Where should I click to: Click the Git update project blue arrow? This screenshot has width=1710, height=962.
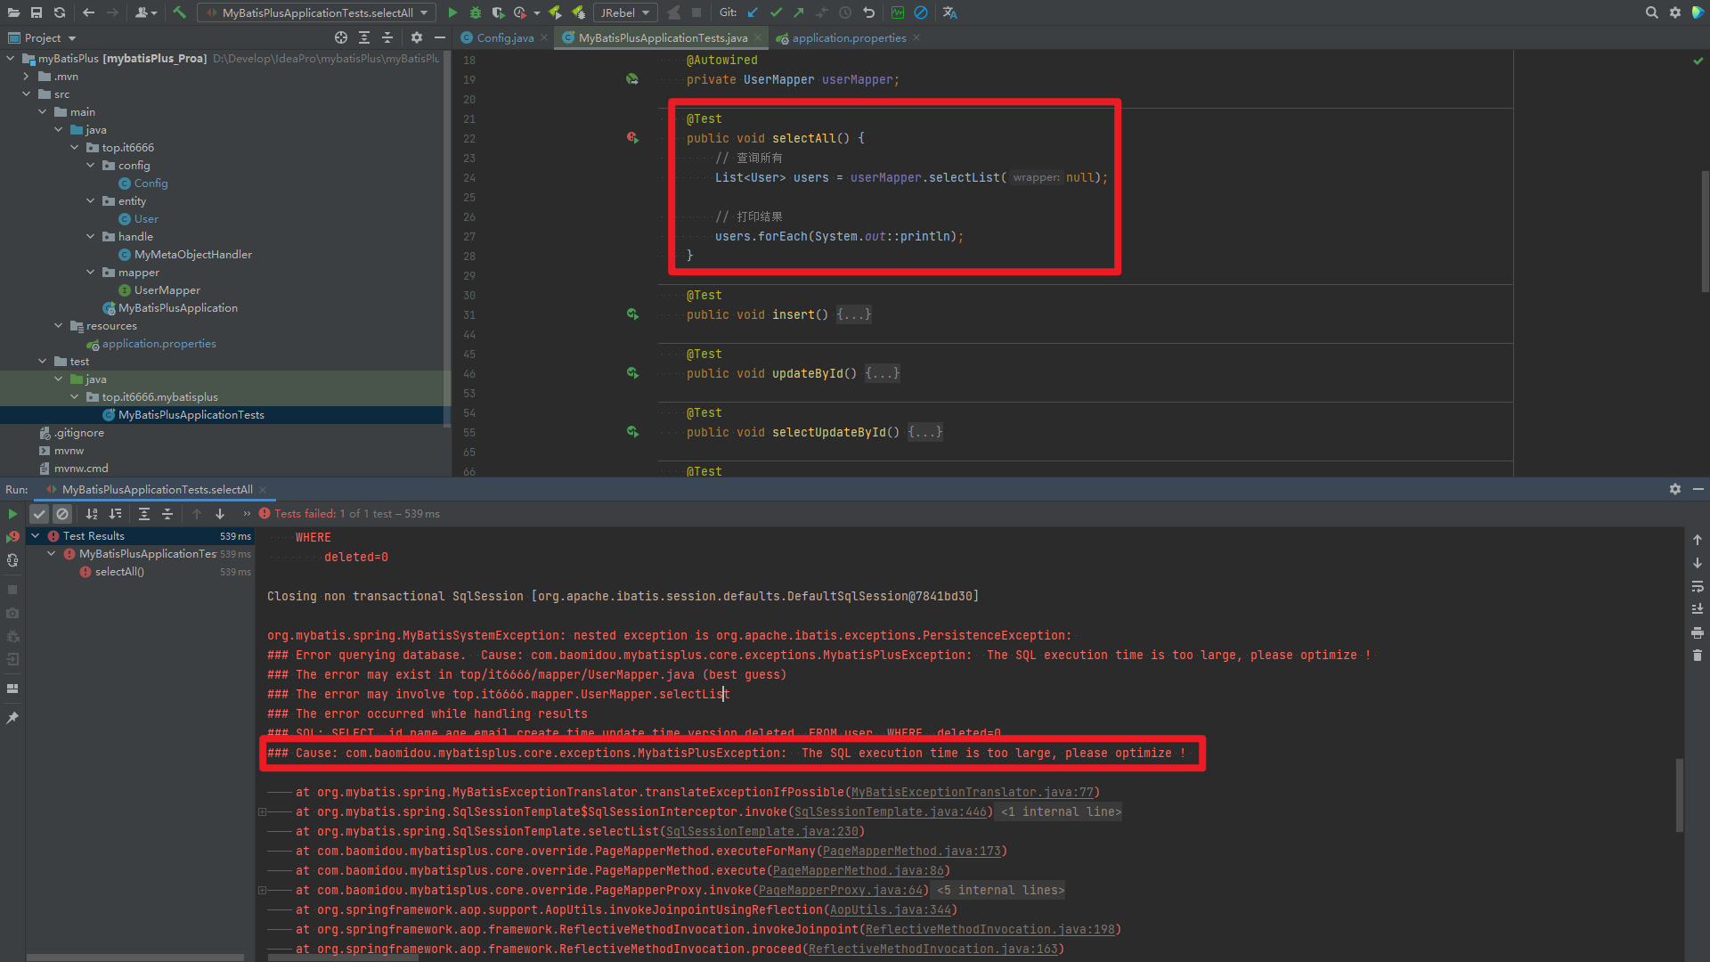point(753,12)
